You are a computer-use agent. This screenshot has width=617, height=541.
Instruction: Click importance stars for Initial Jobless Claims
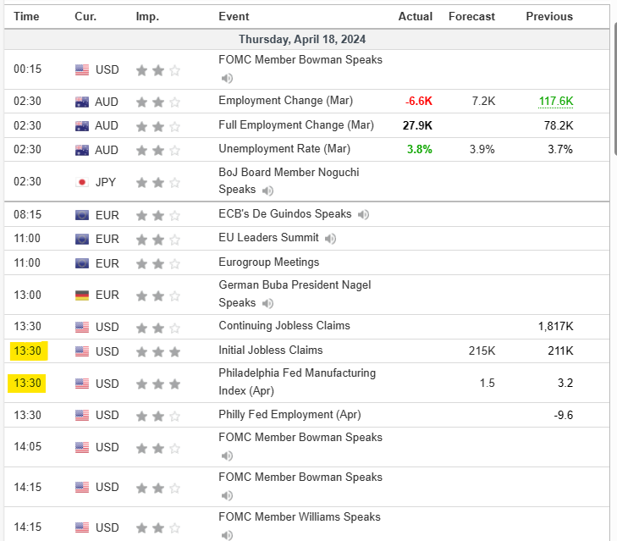pos(158,351)
